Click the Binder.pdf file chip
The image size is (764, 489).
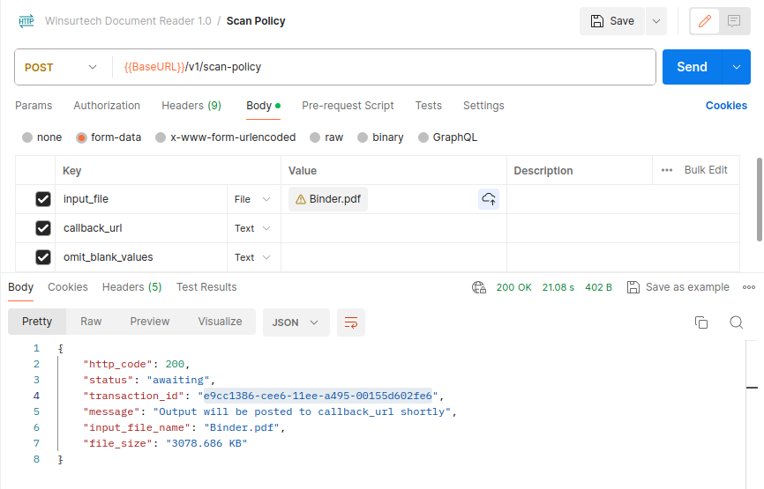pos(328,199)
